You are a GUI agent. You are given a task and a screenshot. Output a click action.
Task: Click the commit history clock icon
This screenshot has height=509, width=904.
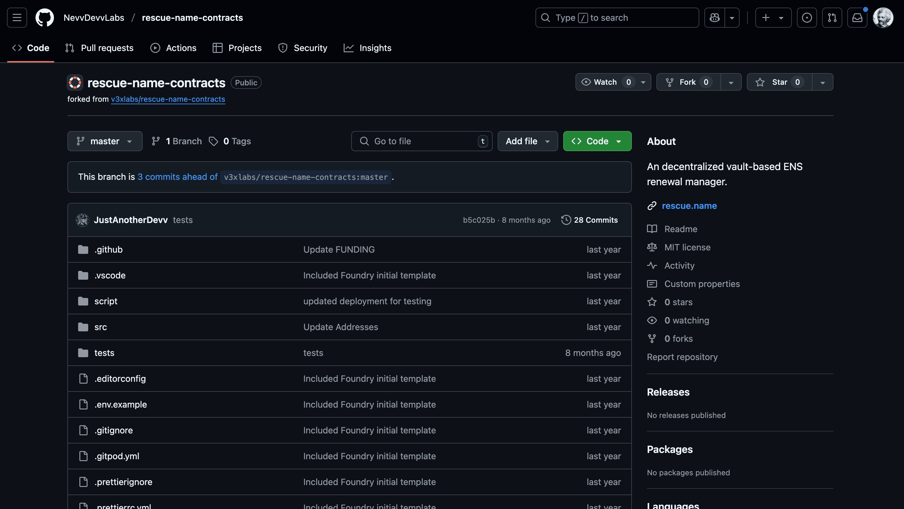[x=566, y=220]
